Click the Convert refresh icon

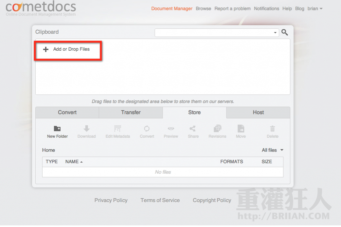147,129
